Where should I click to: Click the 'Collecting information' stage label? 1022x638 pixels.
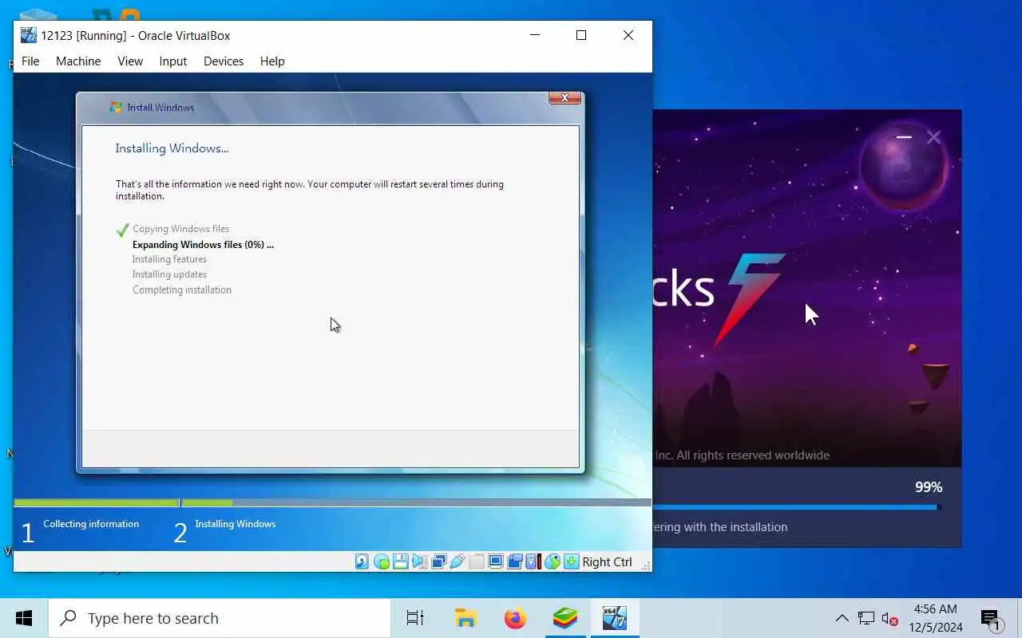click(x=91, y=524)
